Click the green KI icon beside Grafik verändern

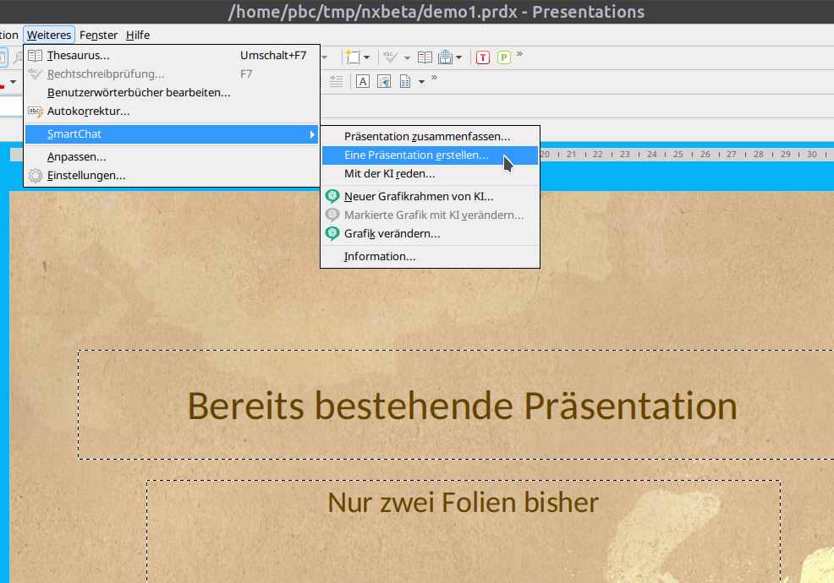(332, 234)
